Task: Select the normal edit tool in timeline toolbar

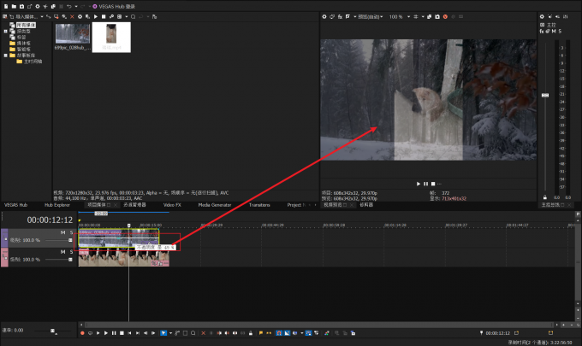Action: [x=164, y=332]
